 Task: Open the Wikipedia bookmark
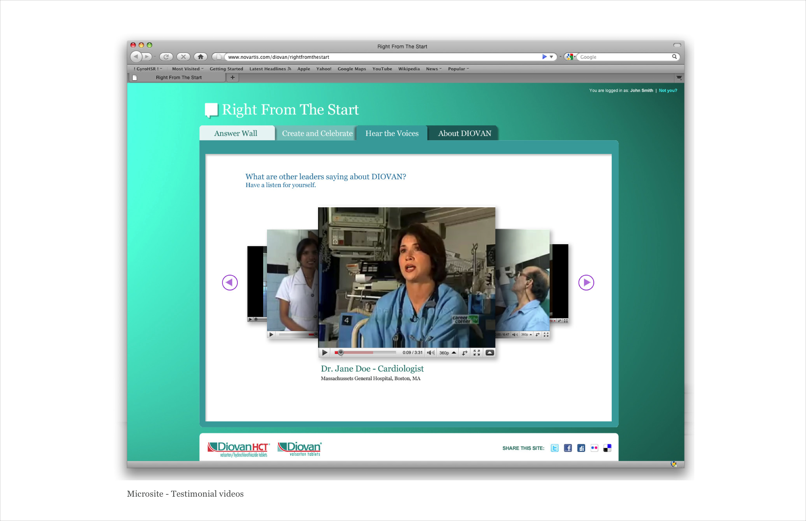[409, 69]
